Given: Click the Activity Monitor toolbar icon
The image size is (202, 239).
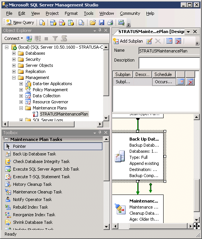Looking at the screenshot, I should tap(121, 22).
